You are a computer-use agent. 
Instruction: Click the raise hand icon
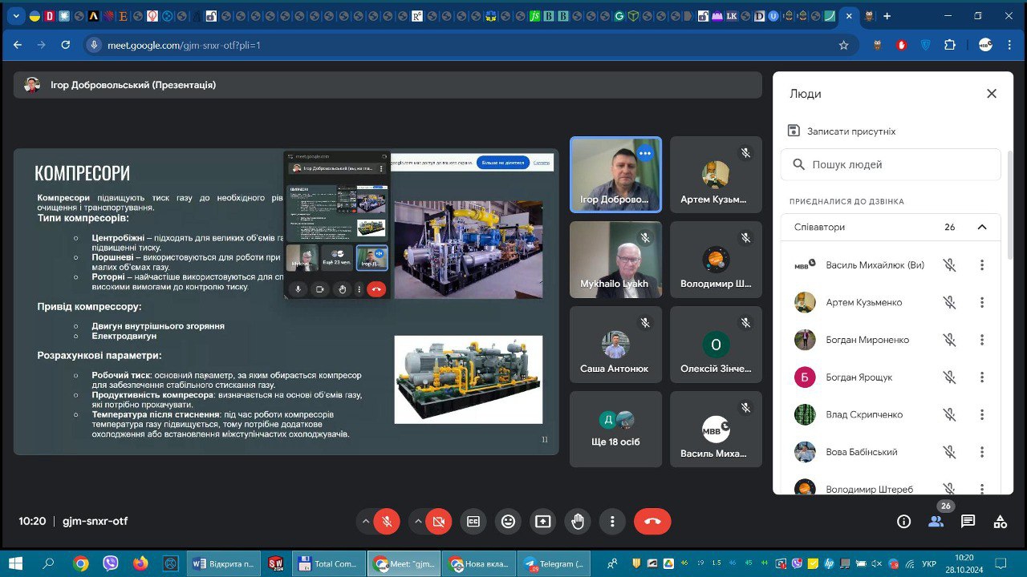[578, 522]
